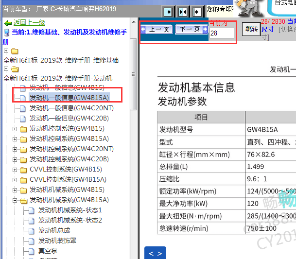
Task: Open 发动机机械系统-状态1 document
Action: coord(70,210)
